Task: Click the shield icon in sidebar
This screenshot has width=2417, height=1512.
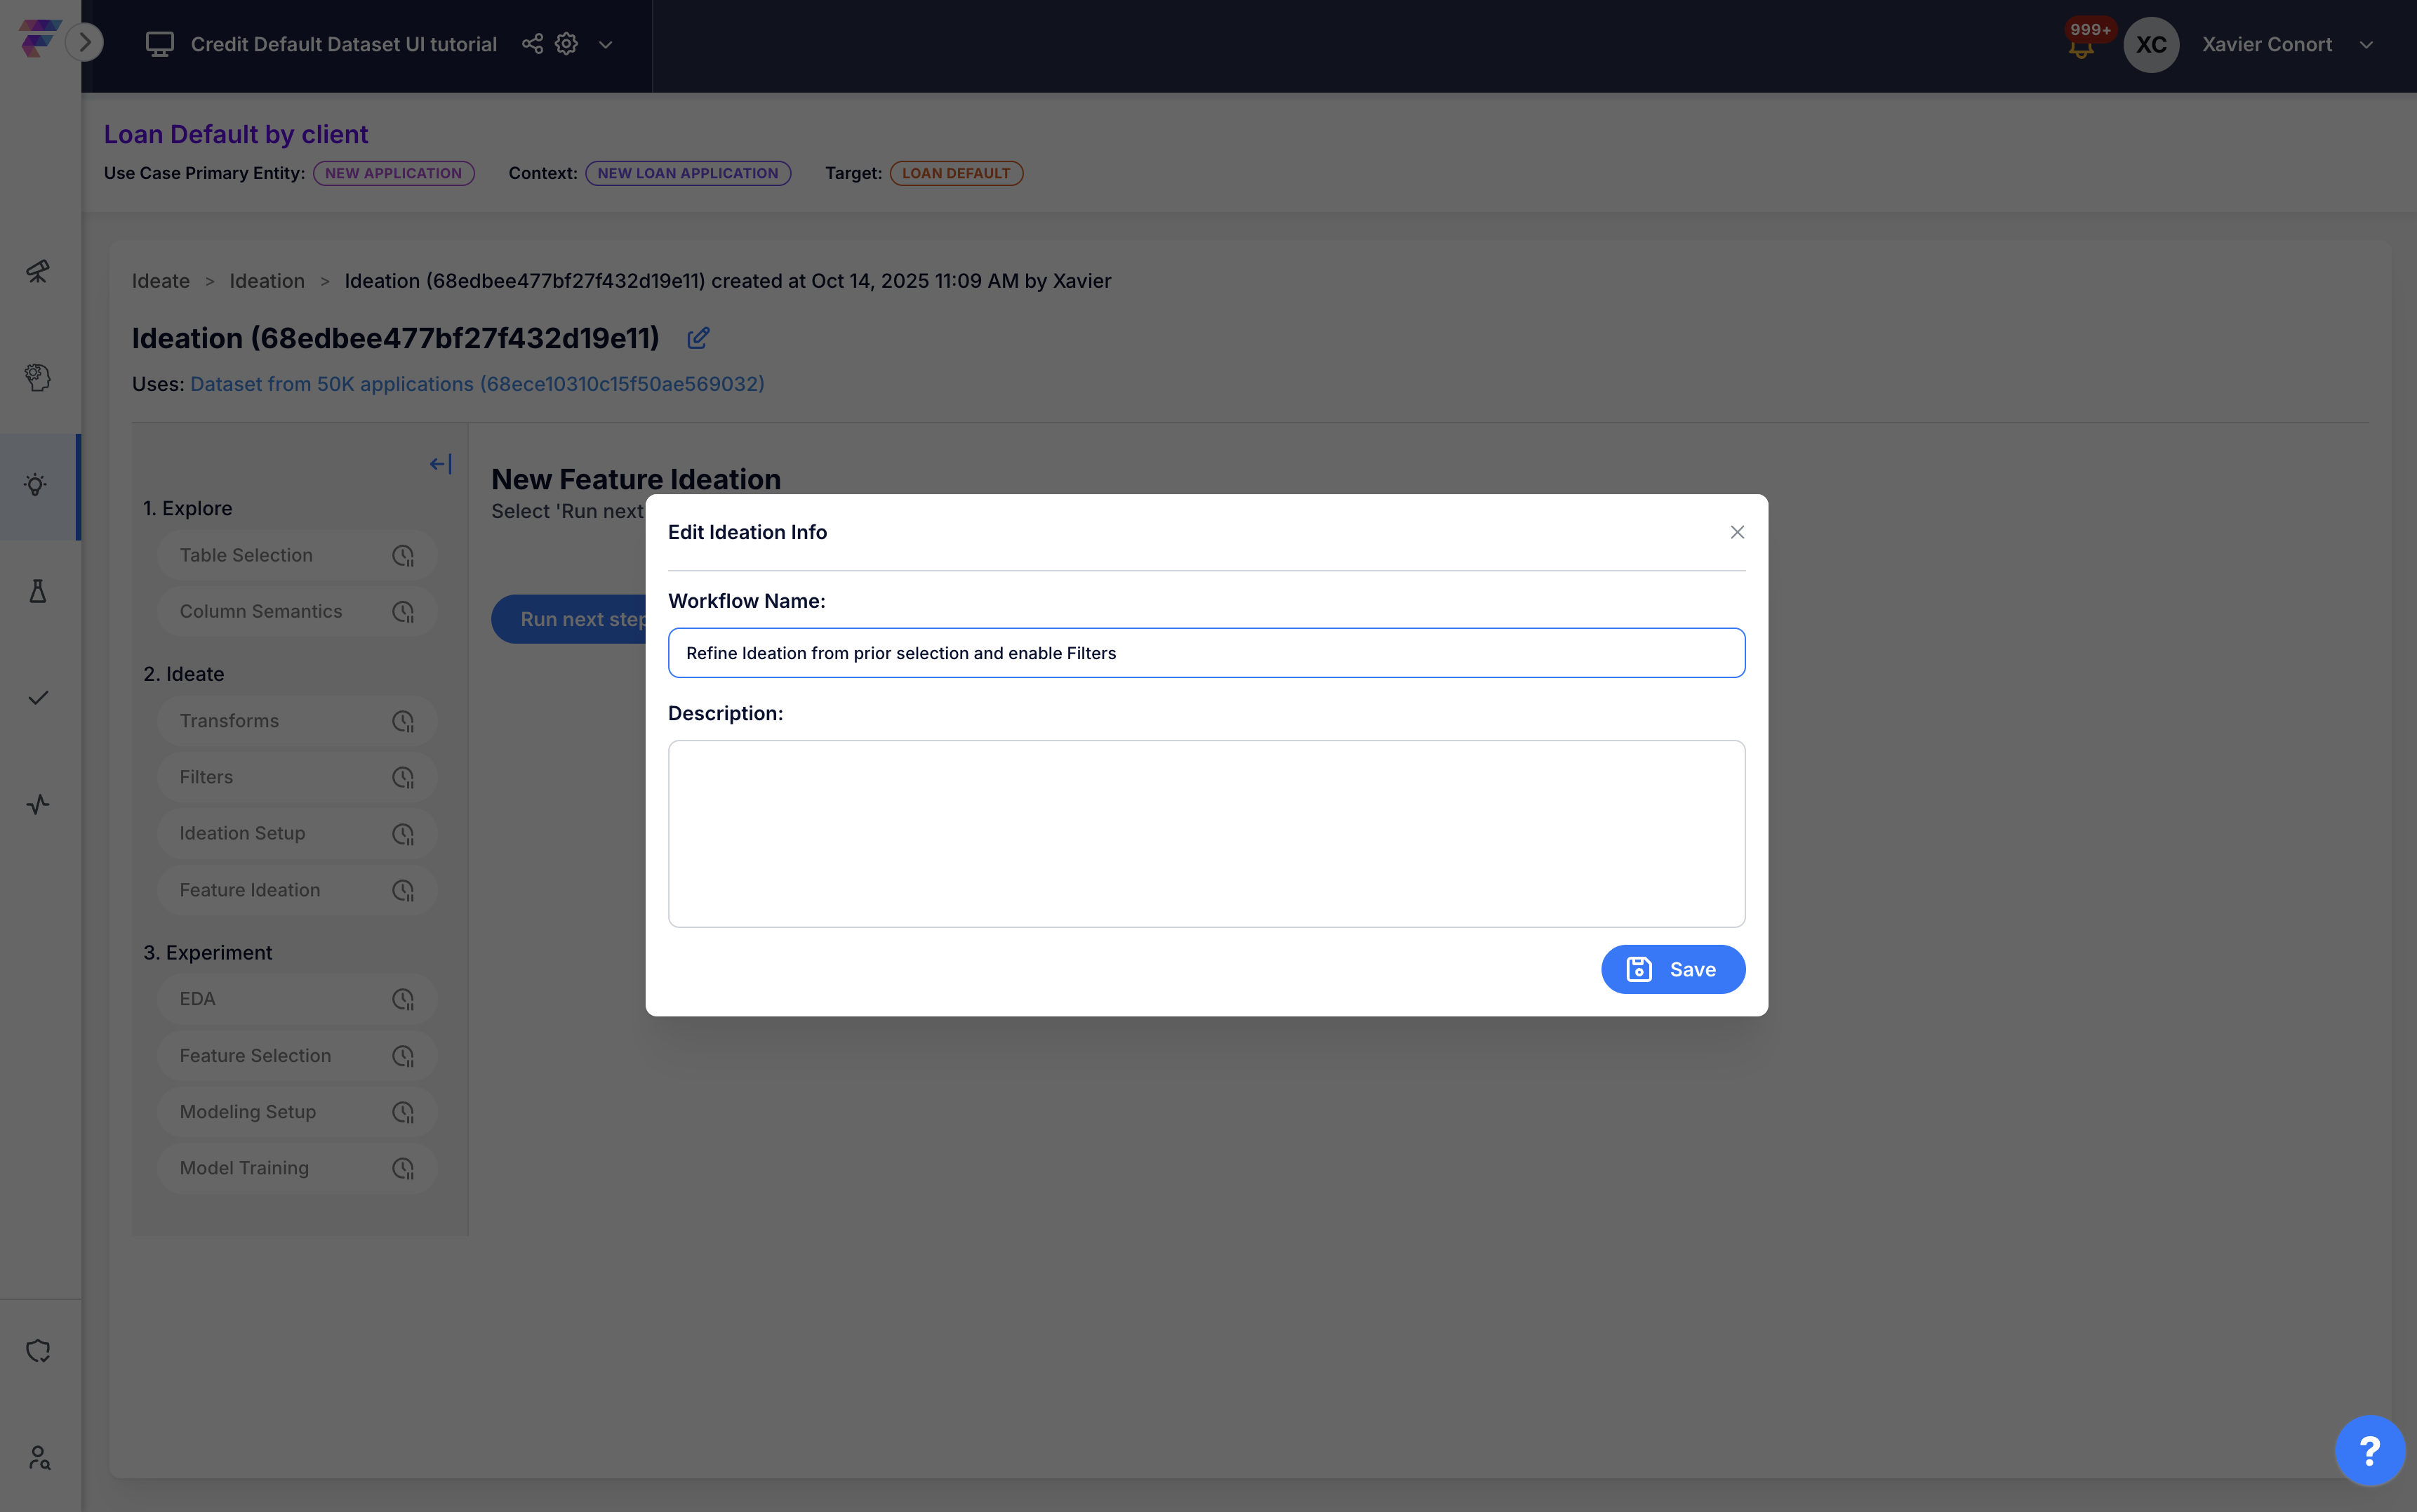Action: 38,1351
